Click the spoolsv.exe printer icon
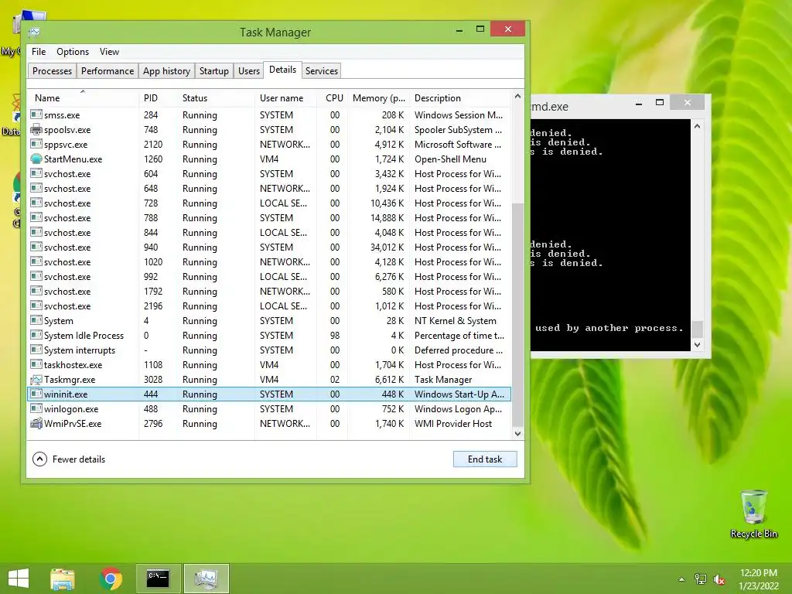Image resolution: width=792 pixels, height=594 pixels. [36, 129]
